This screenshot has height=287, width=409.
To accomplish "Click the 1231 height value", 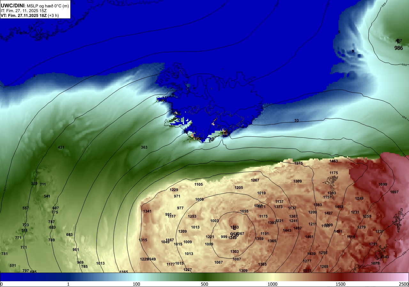I will pos(355,212).
